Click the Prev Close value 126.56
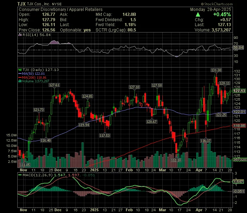 tap(49, 30)
